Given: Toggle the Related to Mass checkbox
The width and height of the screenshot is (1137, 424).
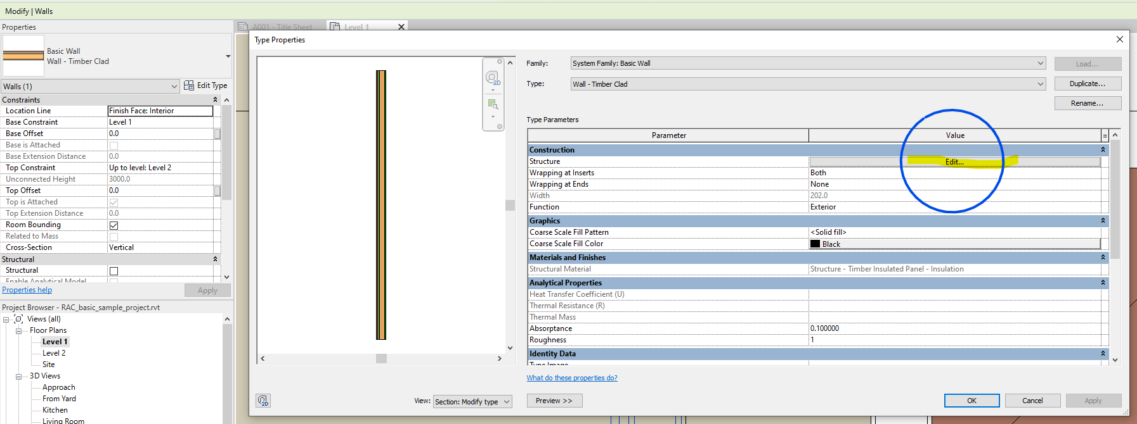Looking at the screenshot, I should tap(114, 237).
